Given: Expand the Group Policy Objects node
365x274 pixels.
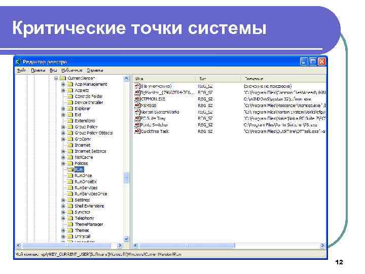Looking at the screenshot, I should pos(63,133).
